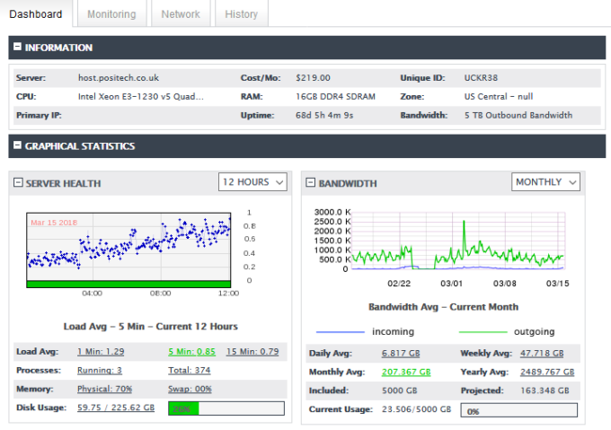Open the Daily Avg 6.817 GB link
The height and width of the screenshot is (430, 611).
tap(401, 354)
